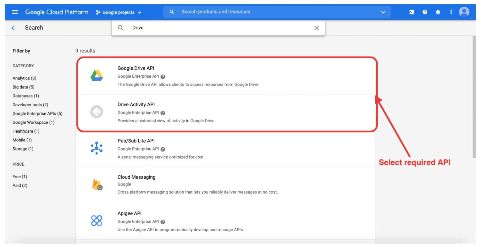This screenshot has width=481, height=247.
Task: Click the project selector hexagon icon
Action: 98,12
